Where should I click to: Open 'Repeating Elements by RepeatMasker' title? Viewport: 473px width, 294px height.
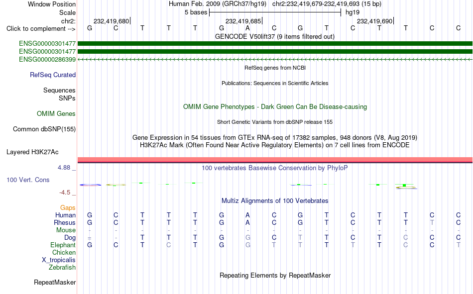coord(275,275)
